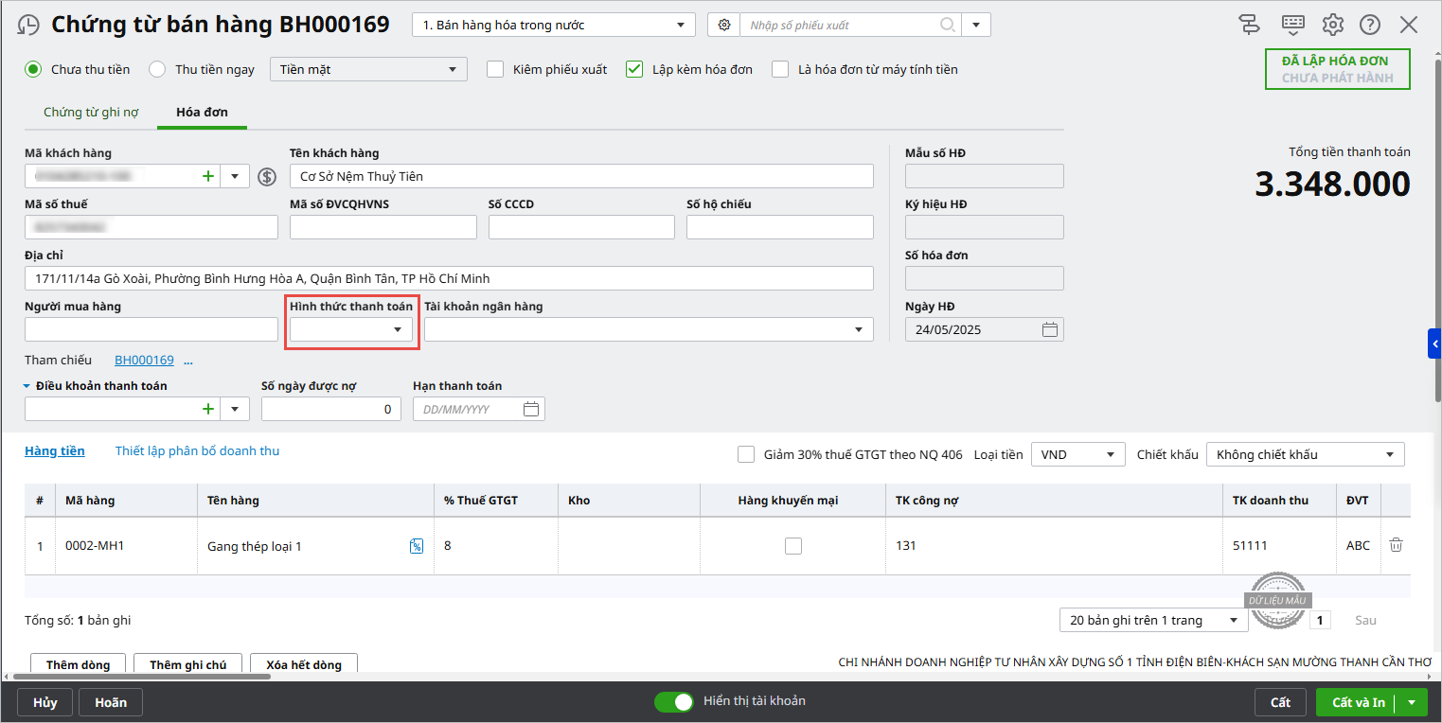Image resolution: width=1442 pixels, height=723 pixels.
Task: Open the sale type dropdown Bán hàng hóa trong nước
Action: pos(554,25)
